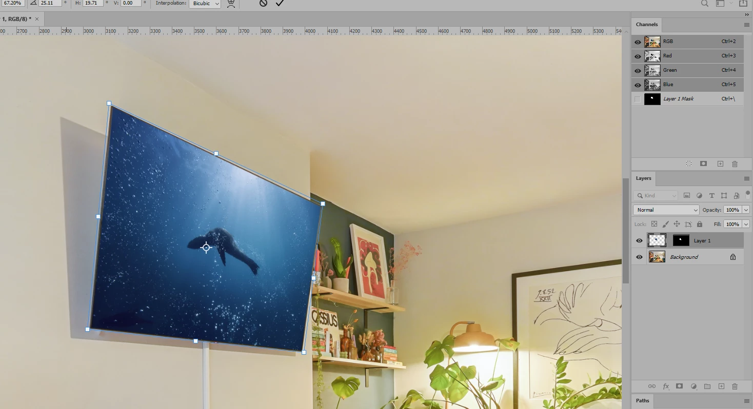Screen dimensions: 753x409
Task: Switch to the Layers tab
Action: (x=644, y=178)
